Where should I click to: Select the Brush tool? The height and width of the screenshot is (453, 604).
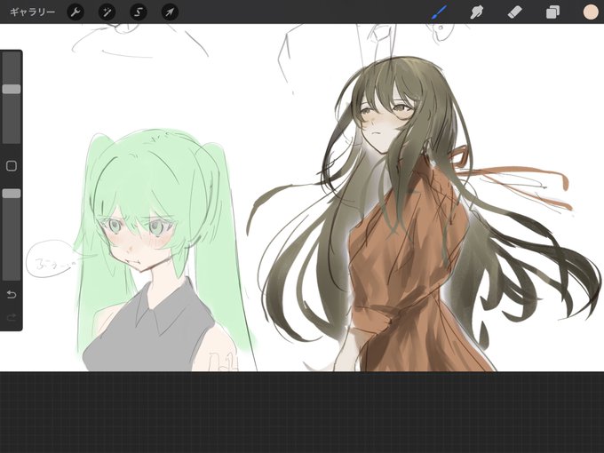point(439,12)
